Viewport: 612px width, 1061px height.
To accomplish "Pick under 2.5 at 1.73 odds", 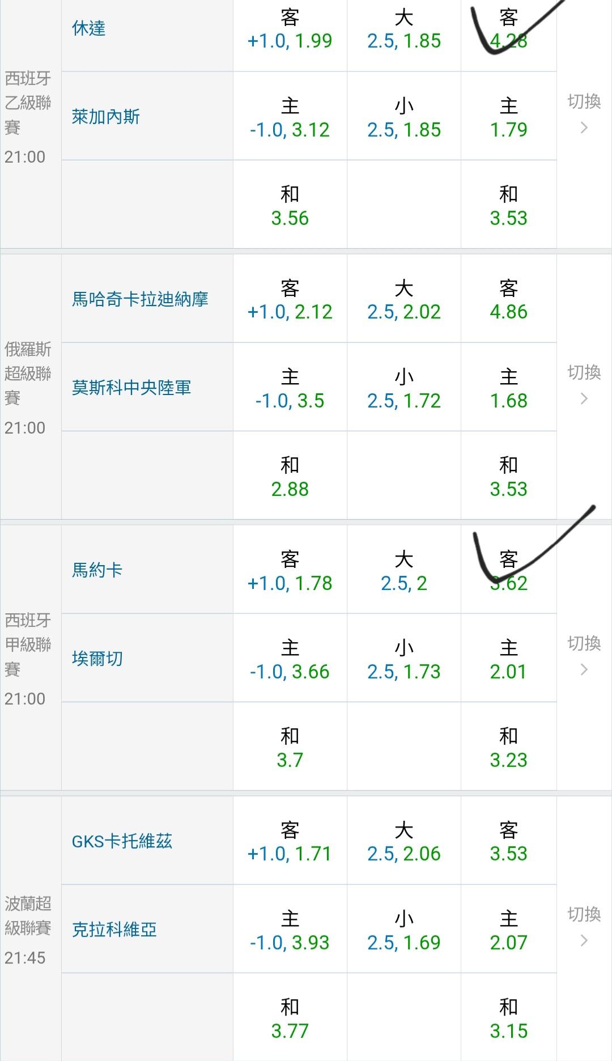I will click(x=403, y=660).
